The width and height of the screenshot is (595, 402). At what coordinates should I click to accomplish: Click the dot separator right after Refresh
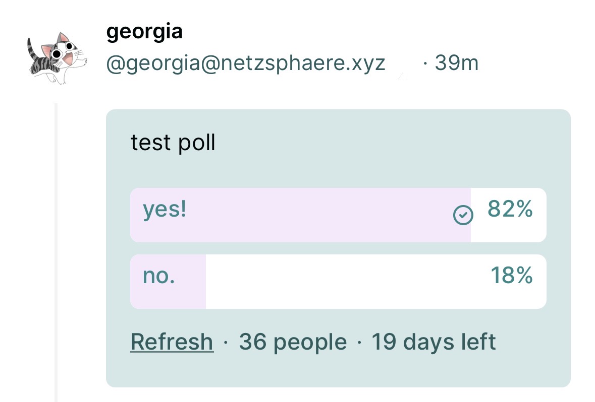point(226,343)
